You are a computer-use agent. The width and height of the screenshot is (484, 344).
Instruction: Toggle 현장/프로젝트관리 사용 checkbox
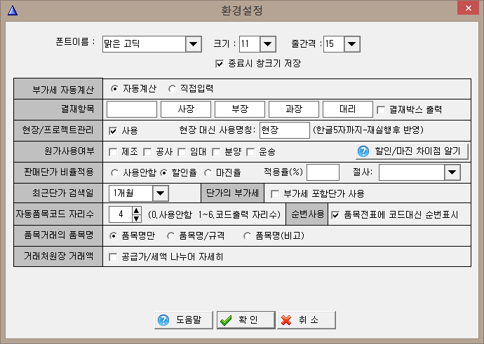pos(113,131)
